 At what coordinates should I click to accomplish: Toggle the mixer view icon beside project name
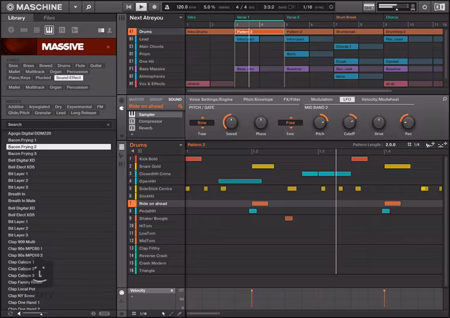(122, 18)
